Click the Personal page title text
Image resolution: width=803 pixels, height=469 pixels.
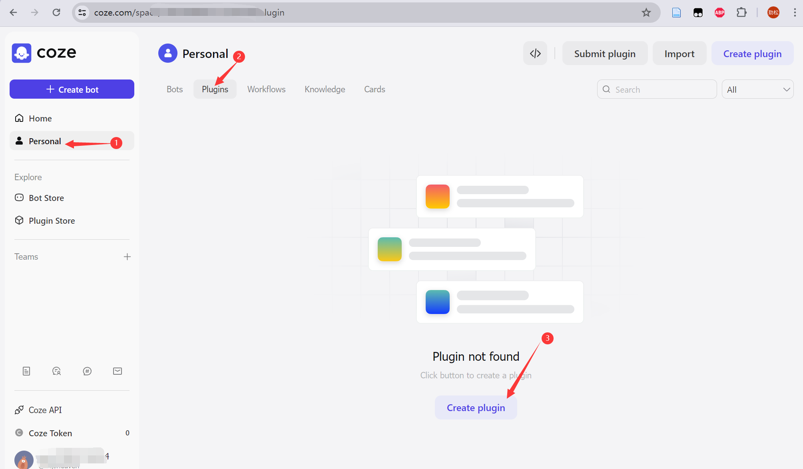[x=205, y=54]
